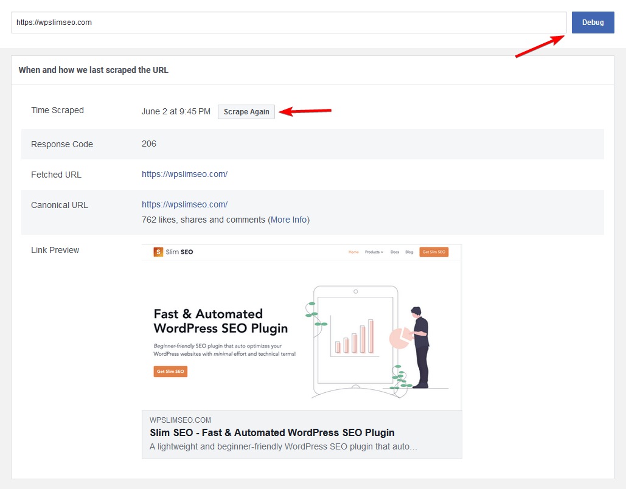Expand Products menu in the preview

tap(374, 252)
